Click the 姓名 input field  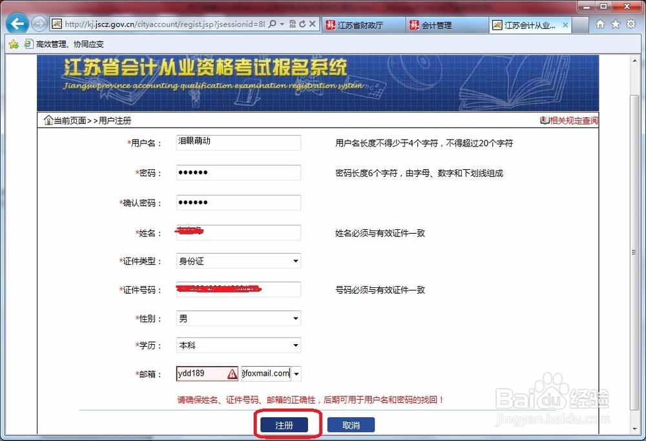tap(238, 232)
